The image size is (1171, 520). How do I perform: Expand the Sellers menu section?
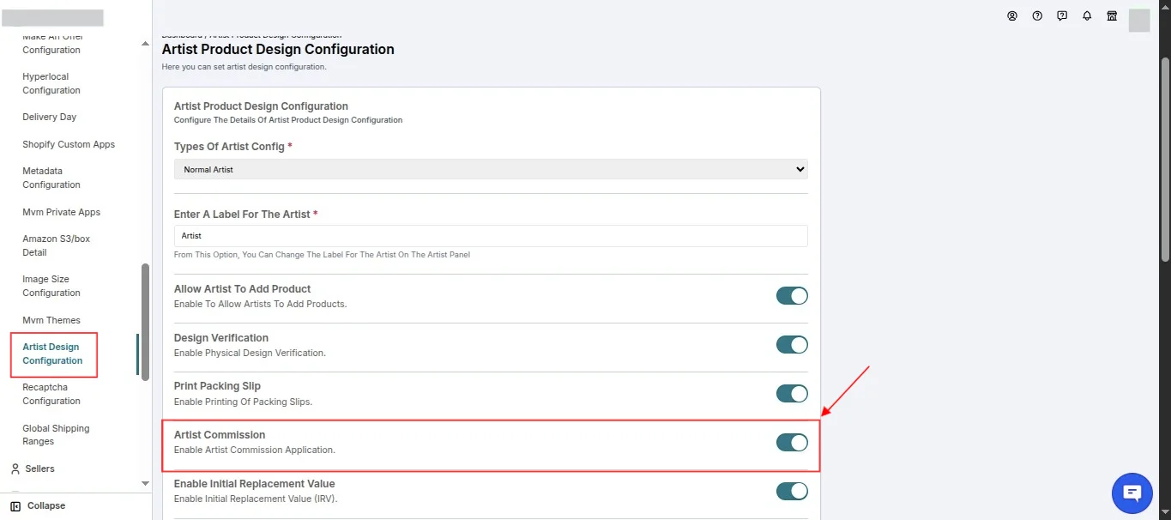[x=39, y=469]
